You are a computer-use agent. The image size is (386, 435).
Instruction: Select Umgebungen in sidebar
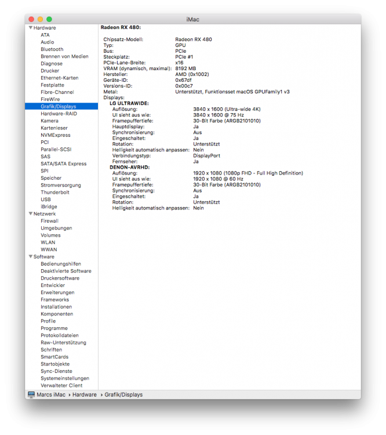[56, 228]
